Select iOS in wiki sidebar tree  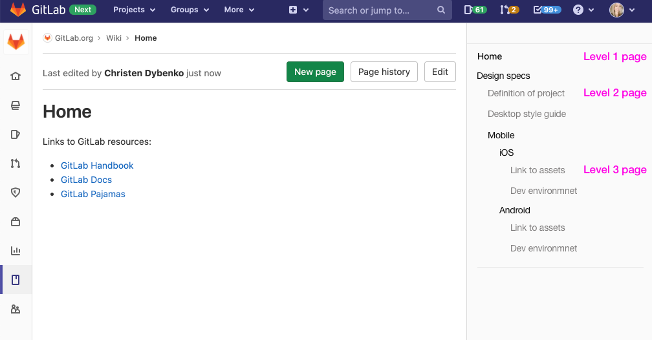coord(506,153)
